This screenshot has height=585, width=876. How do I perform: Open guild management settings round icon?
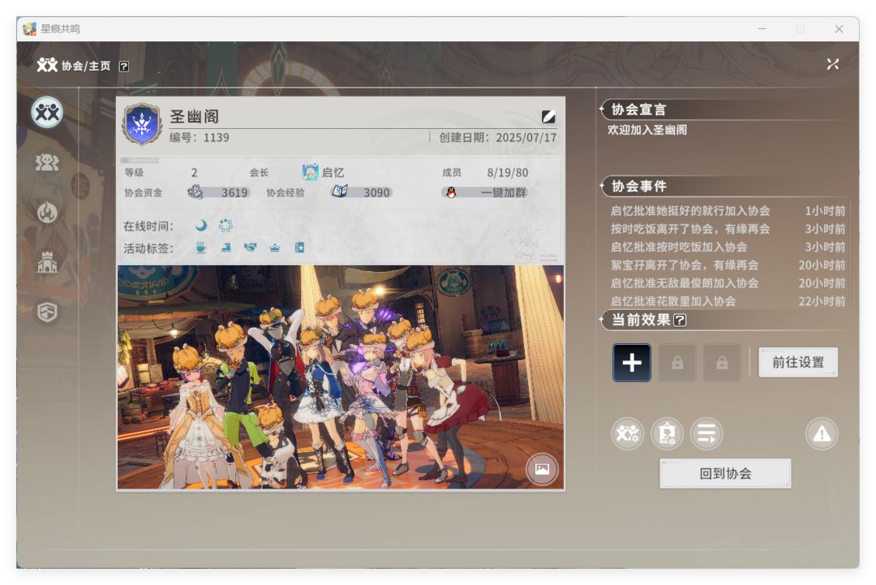point(627,433)
